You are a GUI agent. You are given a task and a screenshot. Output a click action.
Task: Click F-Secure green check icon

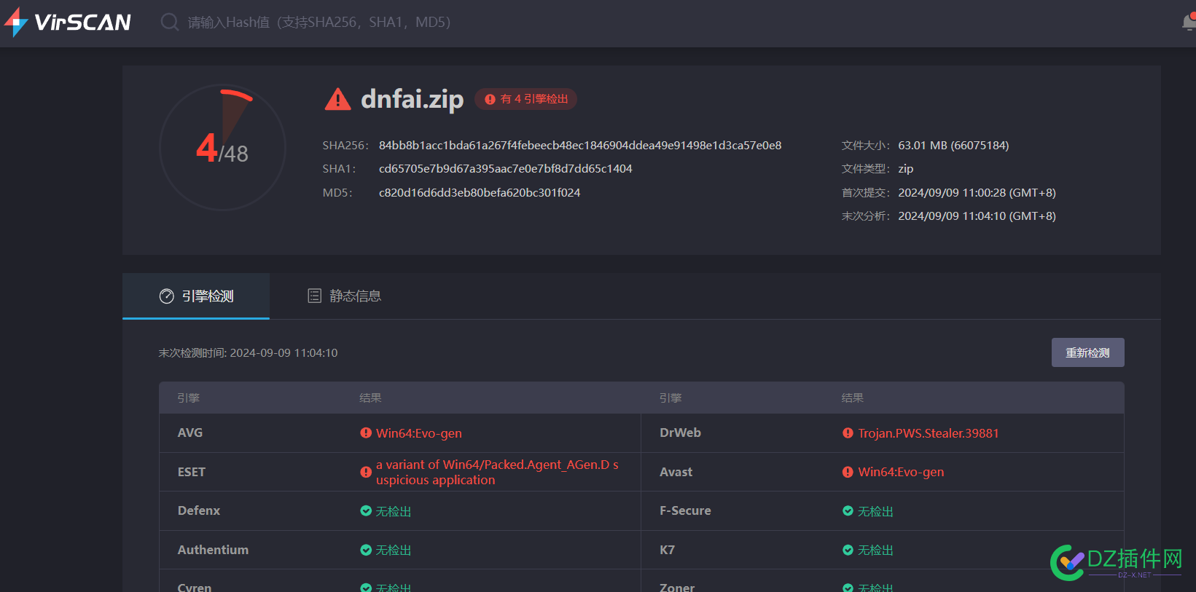pyautogui.click(x=848, y=510)
